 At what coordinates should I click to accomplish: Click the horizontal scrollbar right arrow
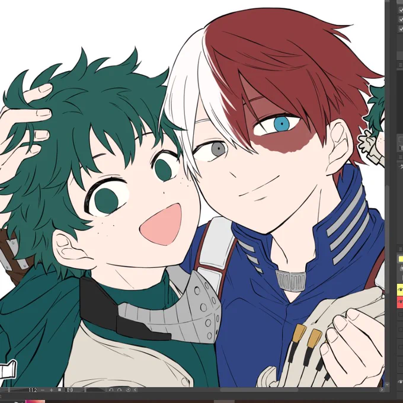tap(382, 390)
